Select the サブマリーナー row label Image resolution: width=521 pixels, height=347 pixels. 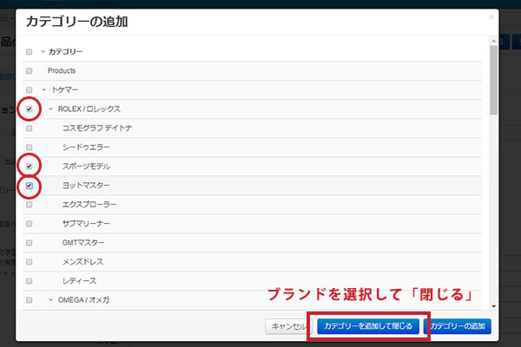86,224
